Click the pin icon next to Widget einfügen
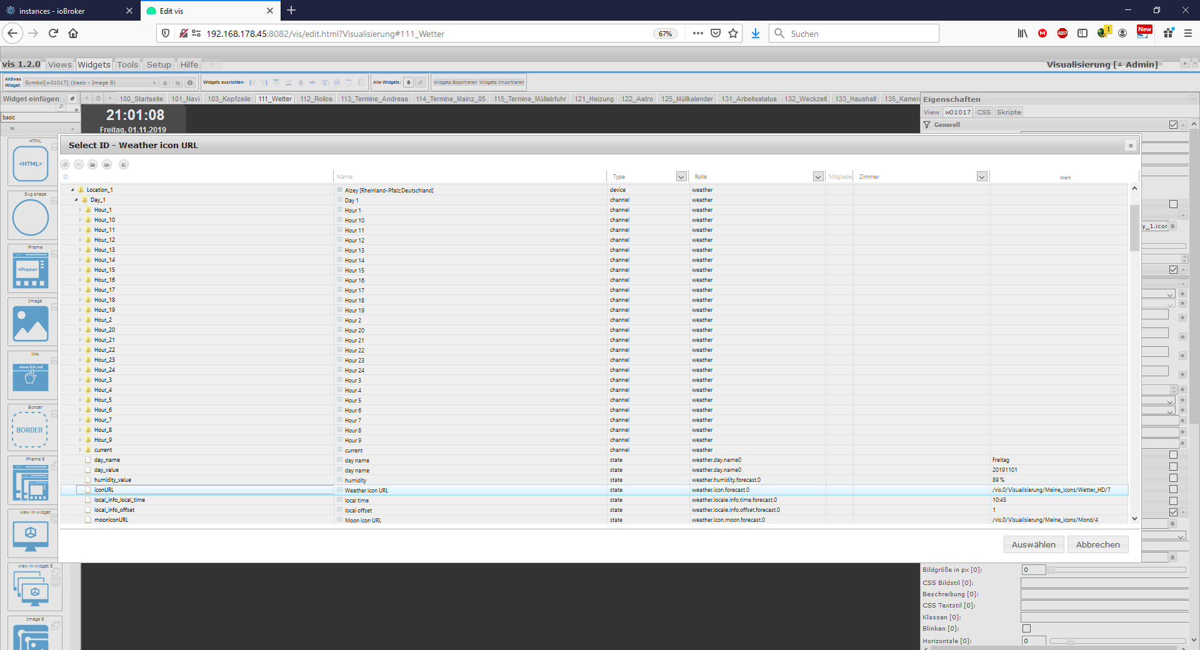The height and width of the screenshot is (650, 1200). (x=72, y=99)
